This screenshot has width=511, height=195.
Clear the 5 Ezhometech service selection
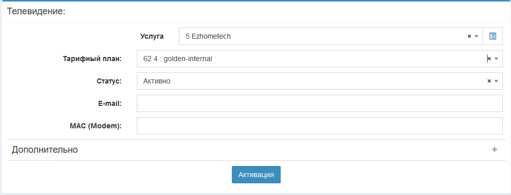469,36
